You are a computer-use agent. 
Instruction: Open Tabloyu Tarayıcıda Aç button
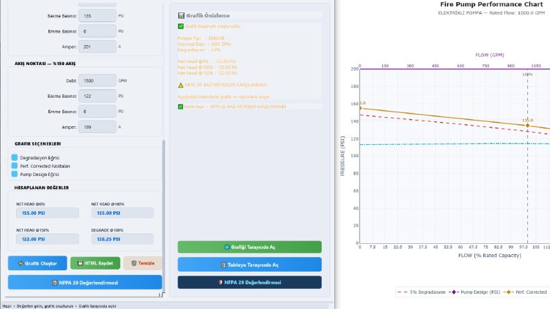click(x=250, y=265)
